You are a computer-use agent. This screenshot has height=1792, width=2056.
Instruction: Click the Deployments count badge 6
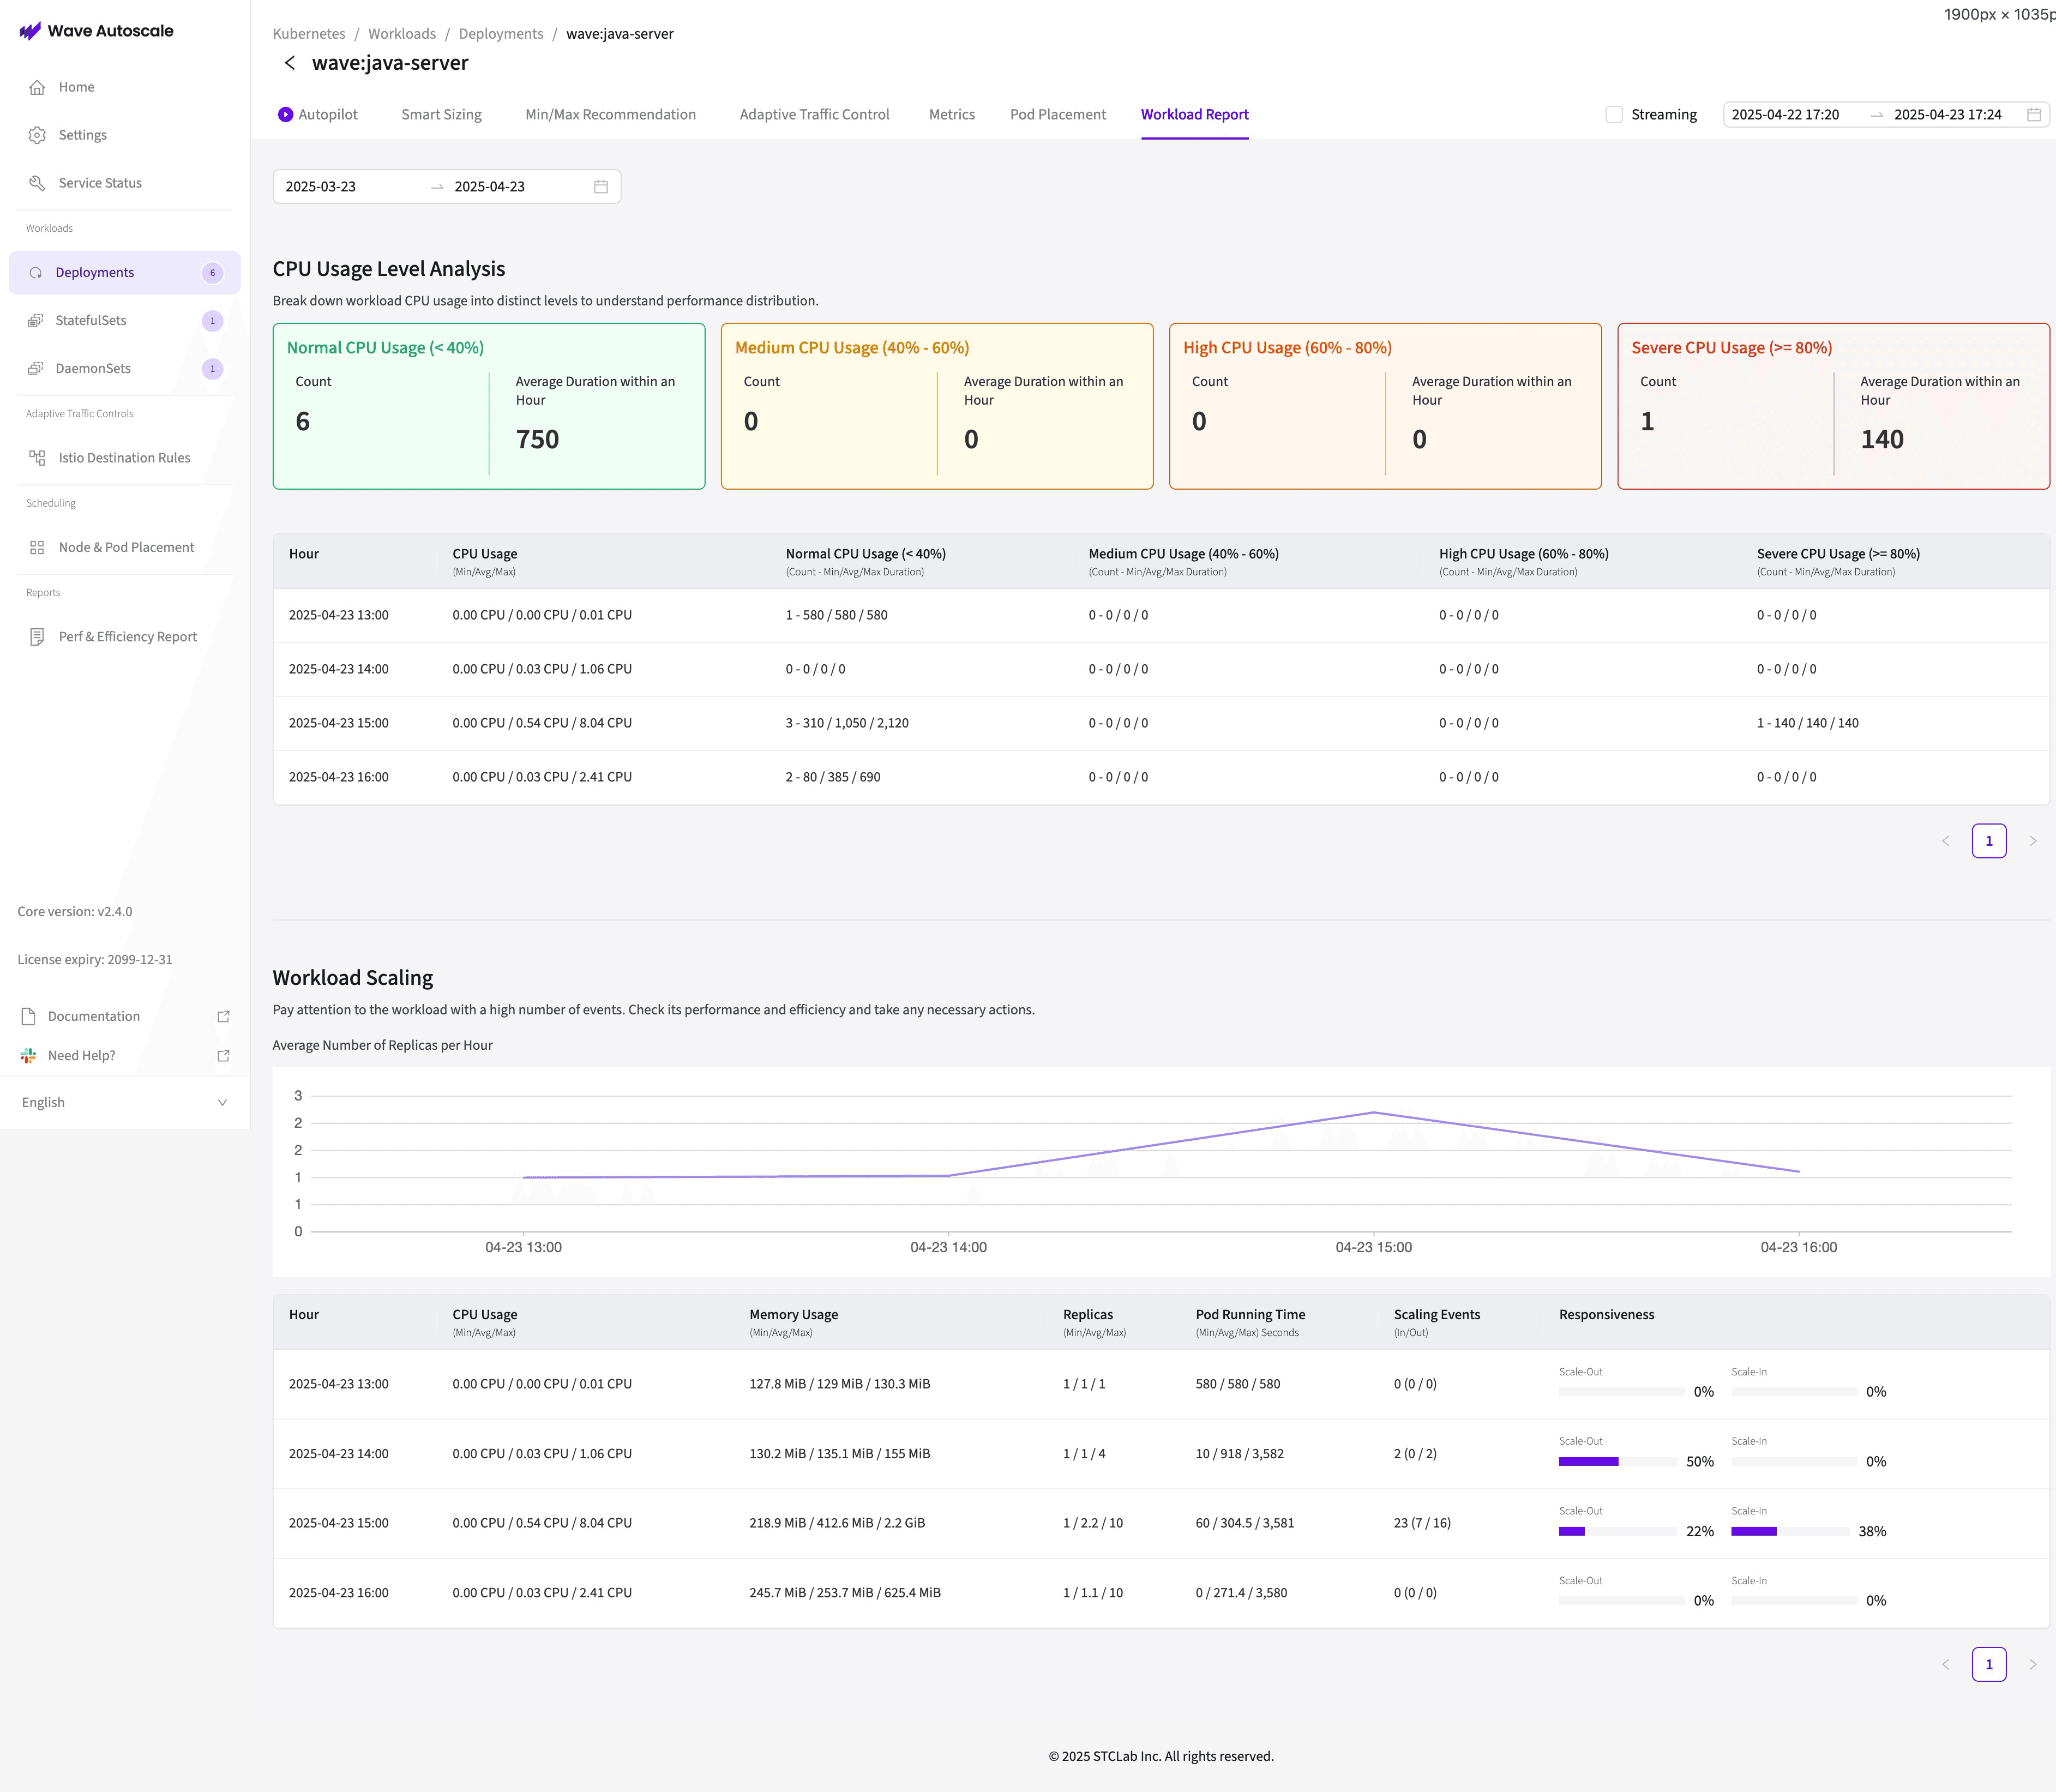[212, 273]
